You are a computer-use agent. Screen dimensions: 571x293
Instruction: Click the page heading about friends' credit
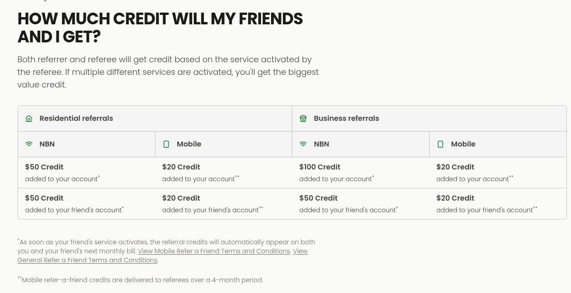point(160,28)
